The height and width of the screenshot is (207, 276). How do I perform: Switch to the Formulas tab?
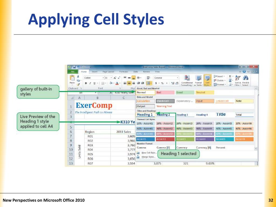123,72
